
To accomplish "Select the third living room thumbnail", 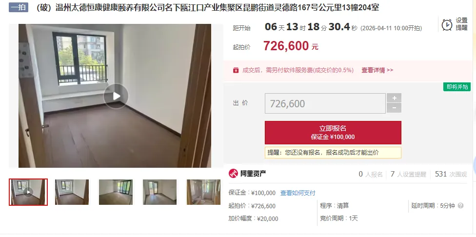I will (116, 192).
